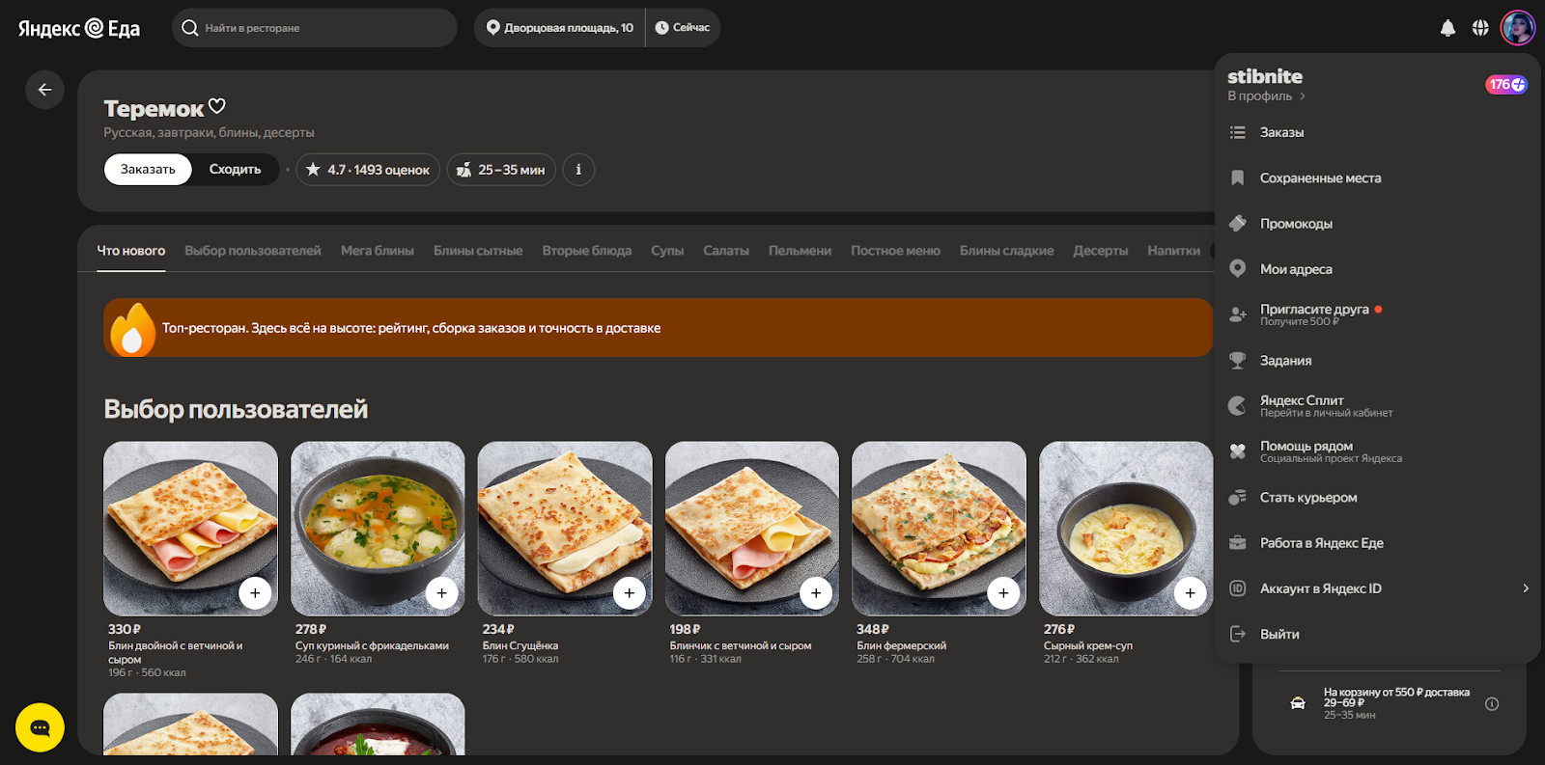Open the Салаты tab
Screen dimensions: 1545x765
[x=726, y=251]
